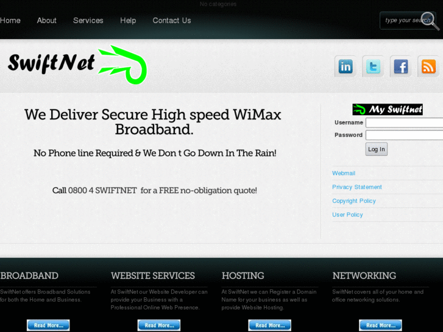Click the NETWORKING heading
Viewport: 443px width, 332px height.
[x=364, y=276]
